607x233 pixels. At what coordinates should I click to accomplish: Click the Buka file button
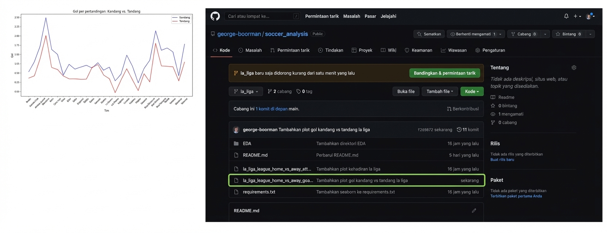point(406,91)
